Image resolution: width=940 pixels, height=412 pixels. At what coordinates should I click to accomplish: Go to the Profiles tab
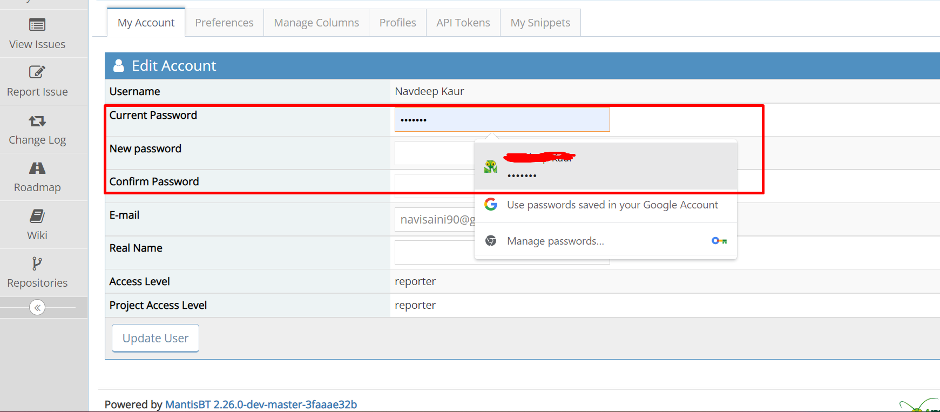click(x=397, y=23)
